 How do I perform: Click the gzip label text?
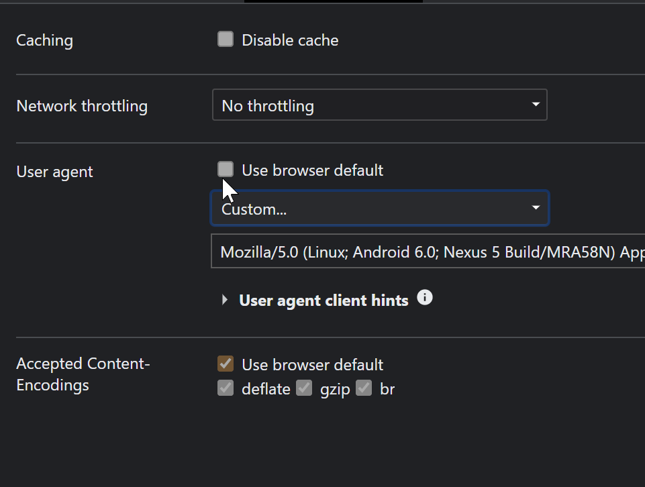(335, 389)
